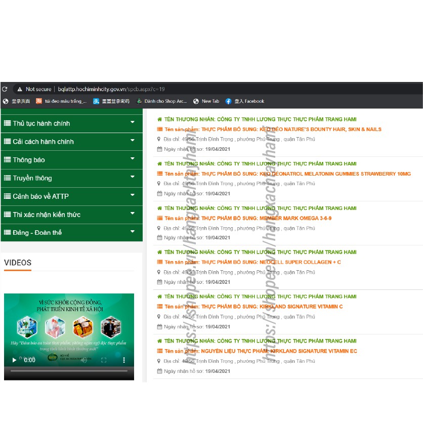Click the VIDEOS section heading

[x=18, y=263]
